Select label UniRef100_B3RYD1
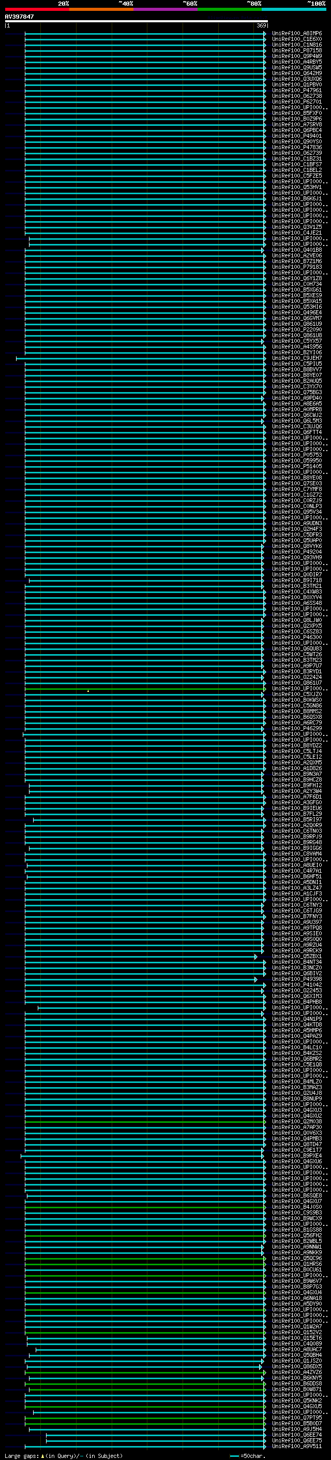Viewport: 331px width, 1460px height. [x=296, y=672]
